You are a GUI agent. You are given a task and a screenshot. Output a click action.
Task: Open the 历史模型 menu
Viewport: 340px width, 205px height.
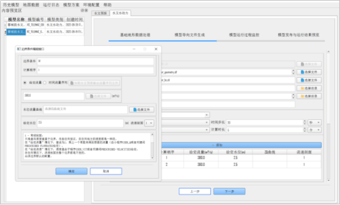11,5
